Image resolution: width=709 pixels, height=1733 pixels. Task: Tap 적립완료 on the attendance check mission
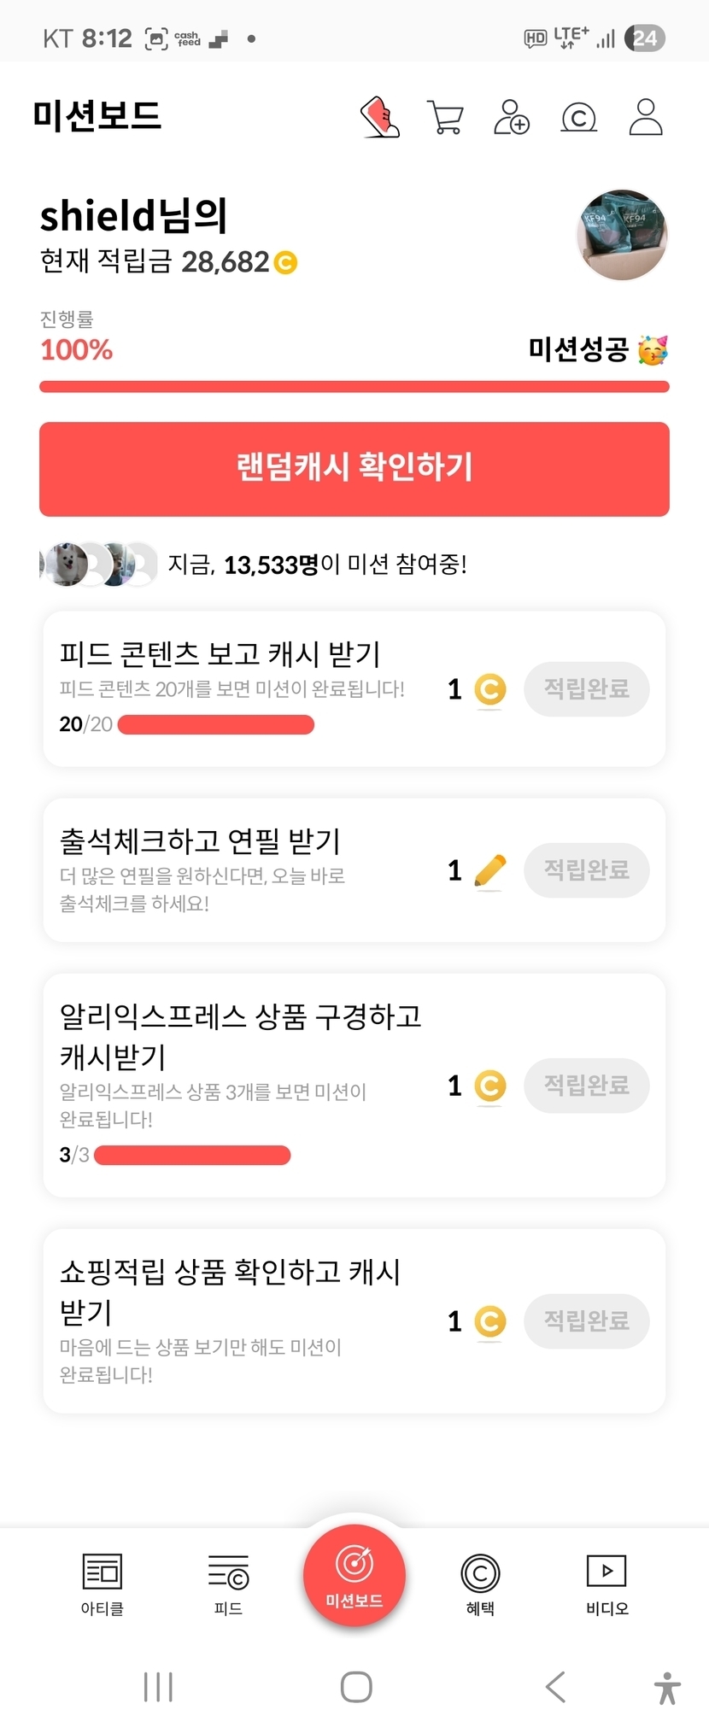coord(587,870)
